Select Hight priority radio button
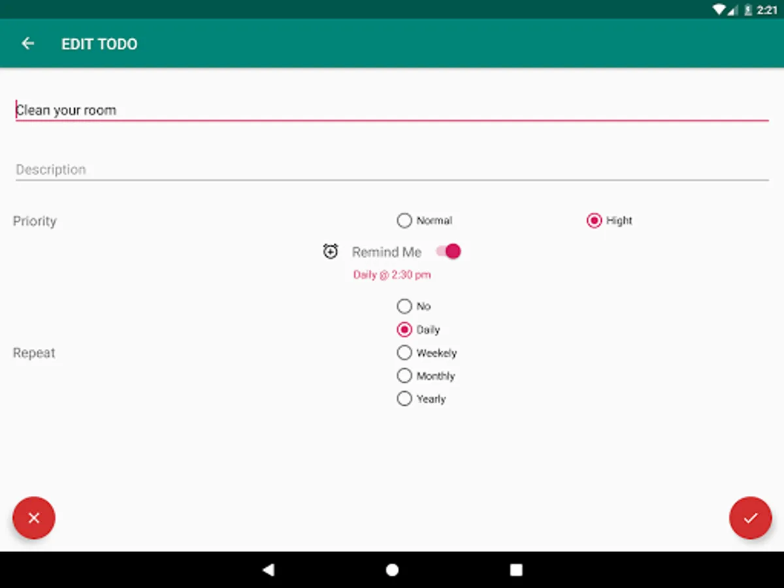 coord(610,221)
